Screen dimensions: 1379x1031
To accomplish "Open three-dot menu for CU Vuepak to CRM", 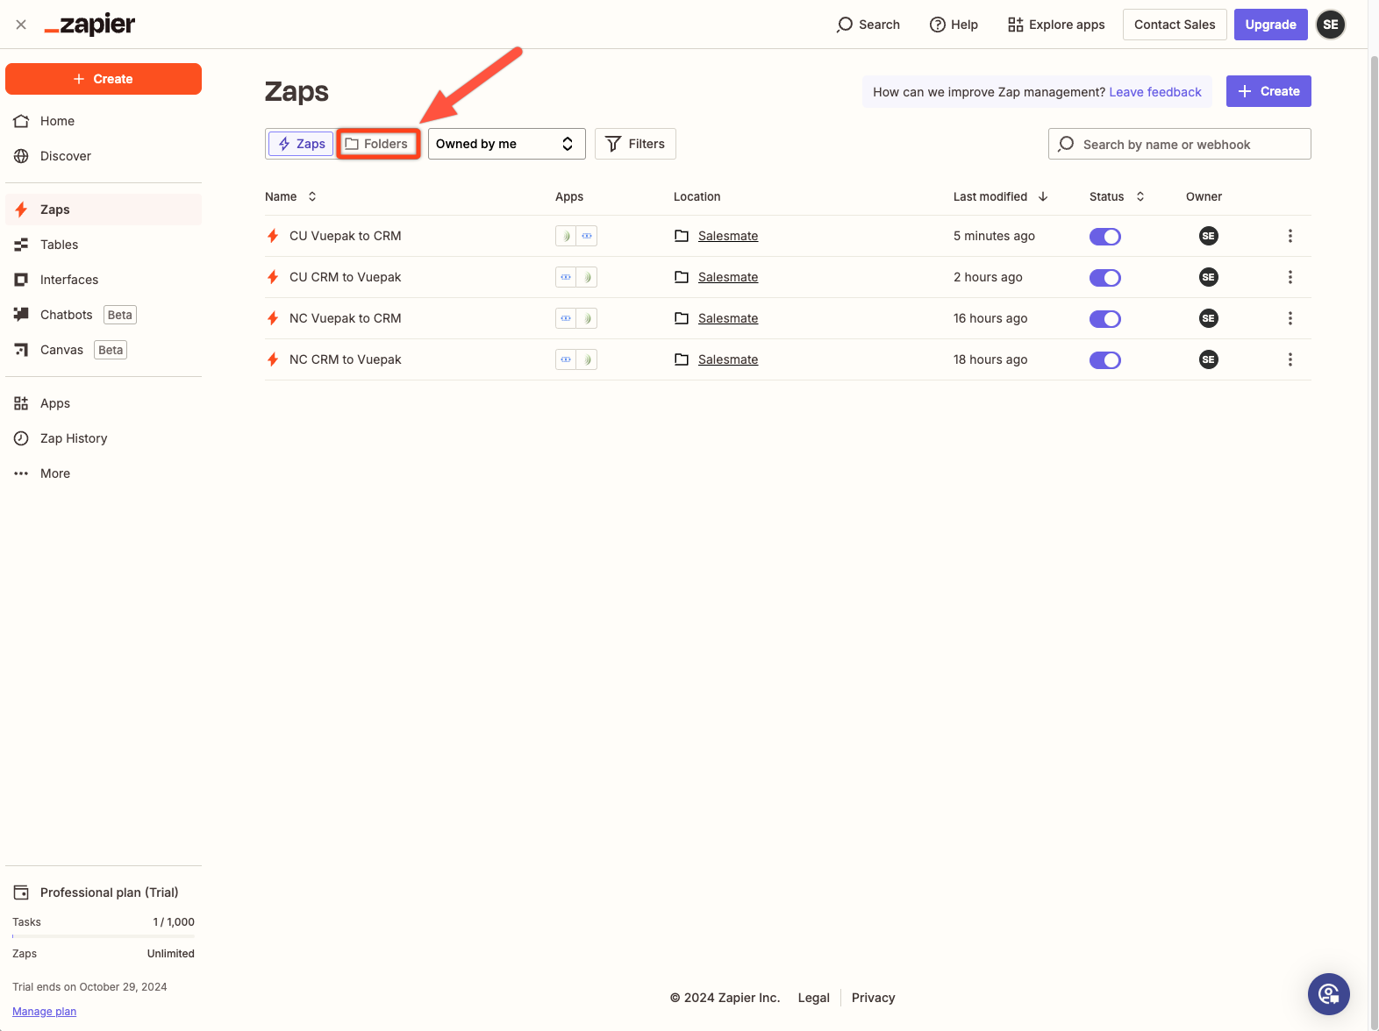I will click(1290, 236).
